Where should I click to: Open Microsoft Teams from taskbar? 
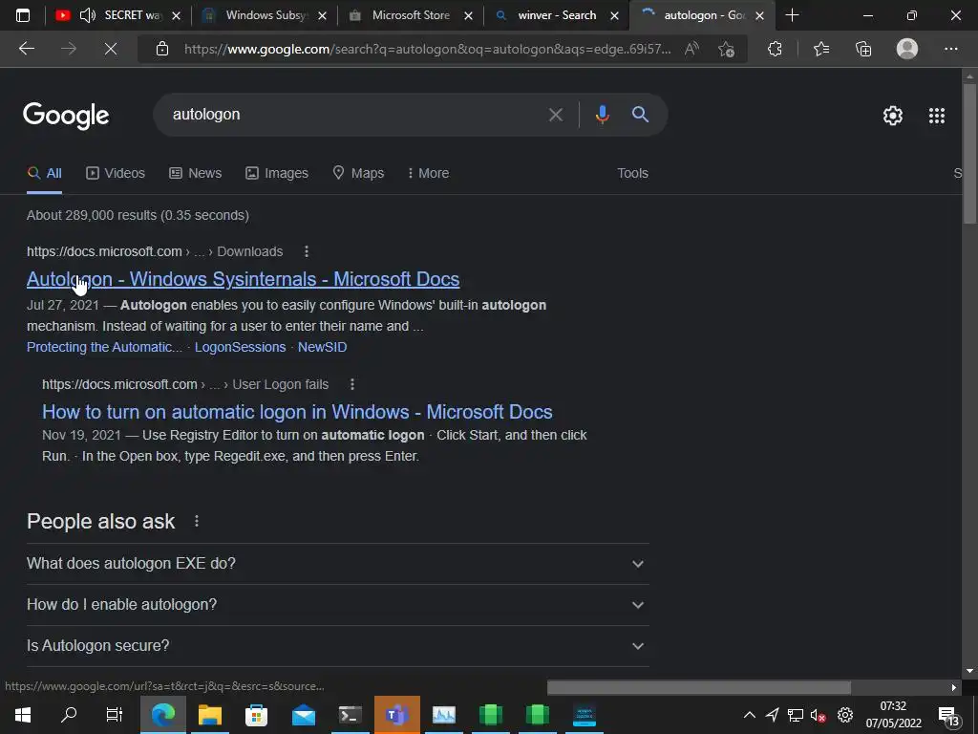click(x=396, y=715)
